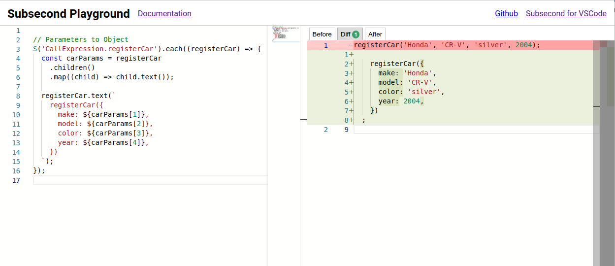The width and height of the screenshot is (615, 266).
Task: Open Subsecond for VSCode link
Action: pos(566,13)
